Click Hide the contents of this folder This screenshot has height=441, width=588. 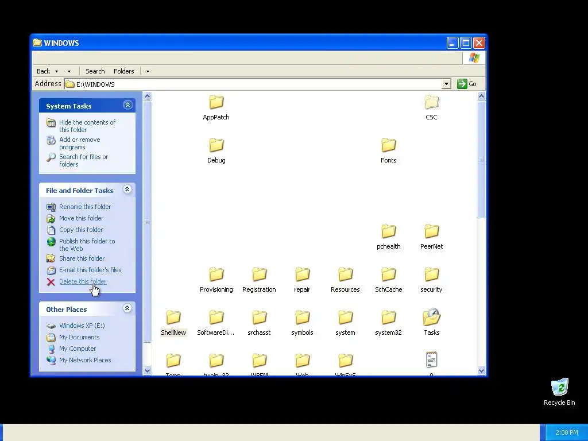(x=87, y=126)
